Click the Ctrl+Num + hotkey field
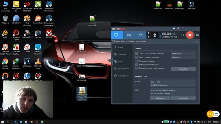 click(183, 53)
